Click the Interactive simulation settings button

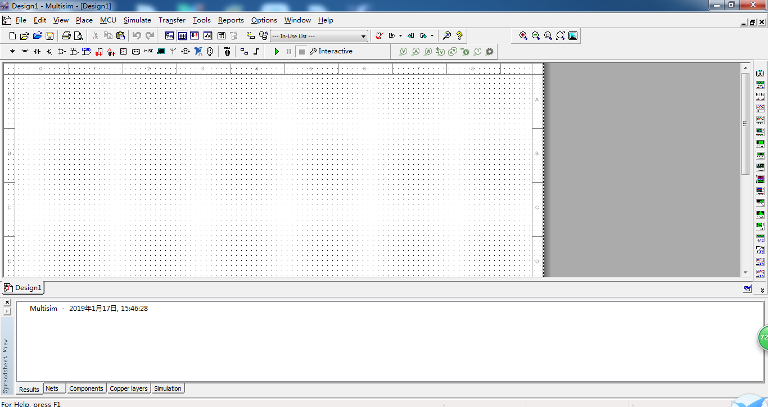(x=331, y=51)
